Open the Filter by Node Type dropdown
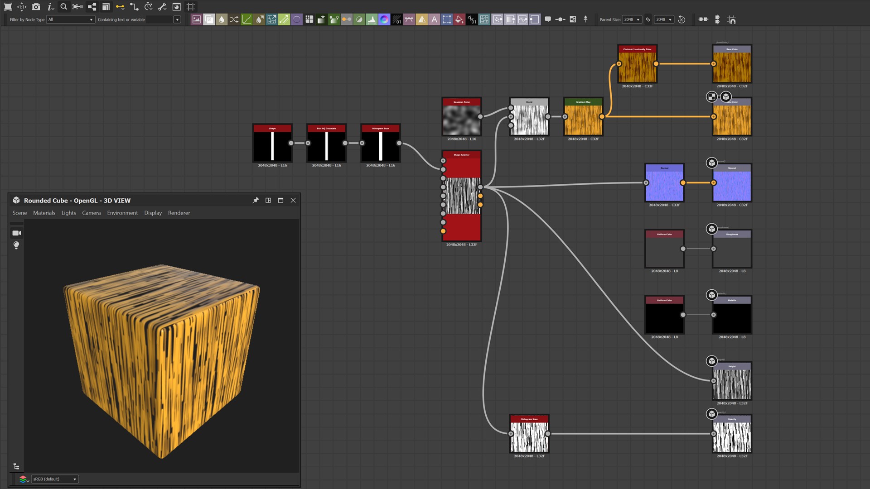This screenshot has height=489, width=870. tap(71, 19)
